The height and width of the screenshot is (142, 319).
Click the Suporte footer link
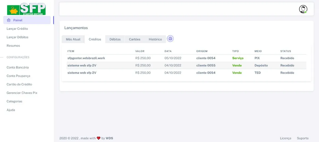[303, 138]
